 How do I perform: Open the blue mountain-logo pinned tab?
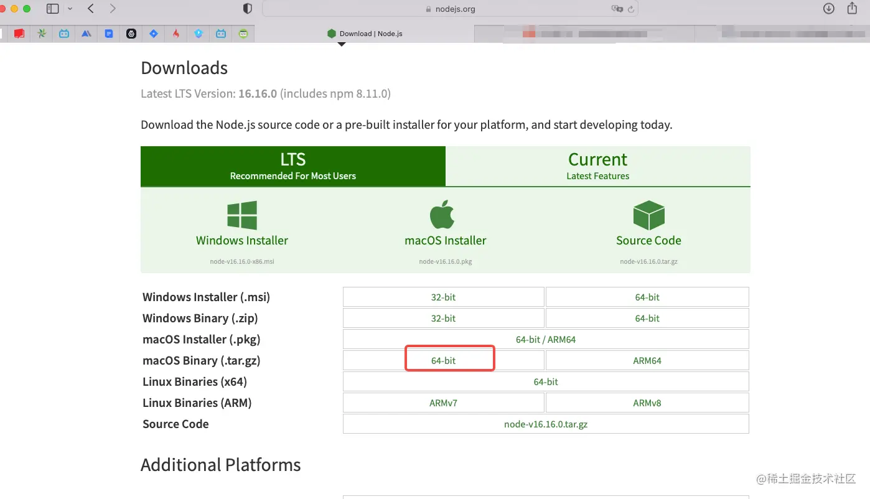[x=87, y=34]
